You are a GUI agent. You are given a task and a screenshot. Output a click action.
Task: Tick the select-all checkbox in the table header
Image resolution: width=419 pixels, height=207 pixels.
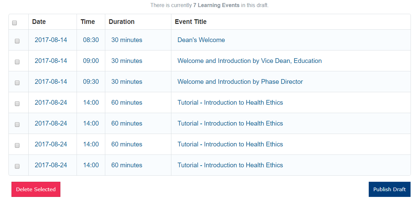pos(15,23)
